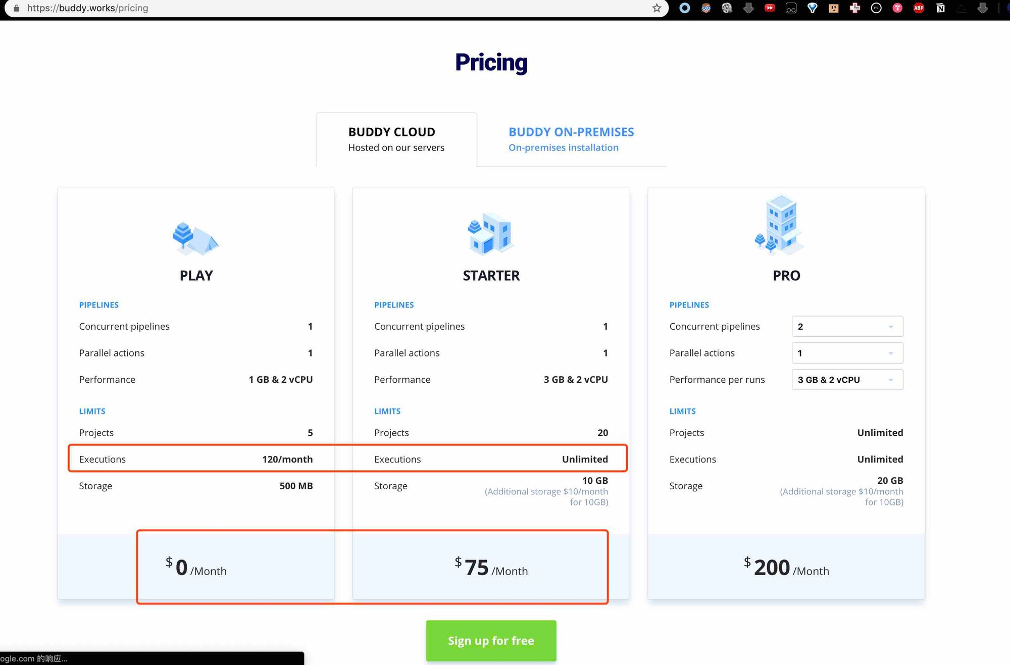Click the $75/Month Starter price
The height and width of the screenshot is (665, 1010).
[490, 568]
